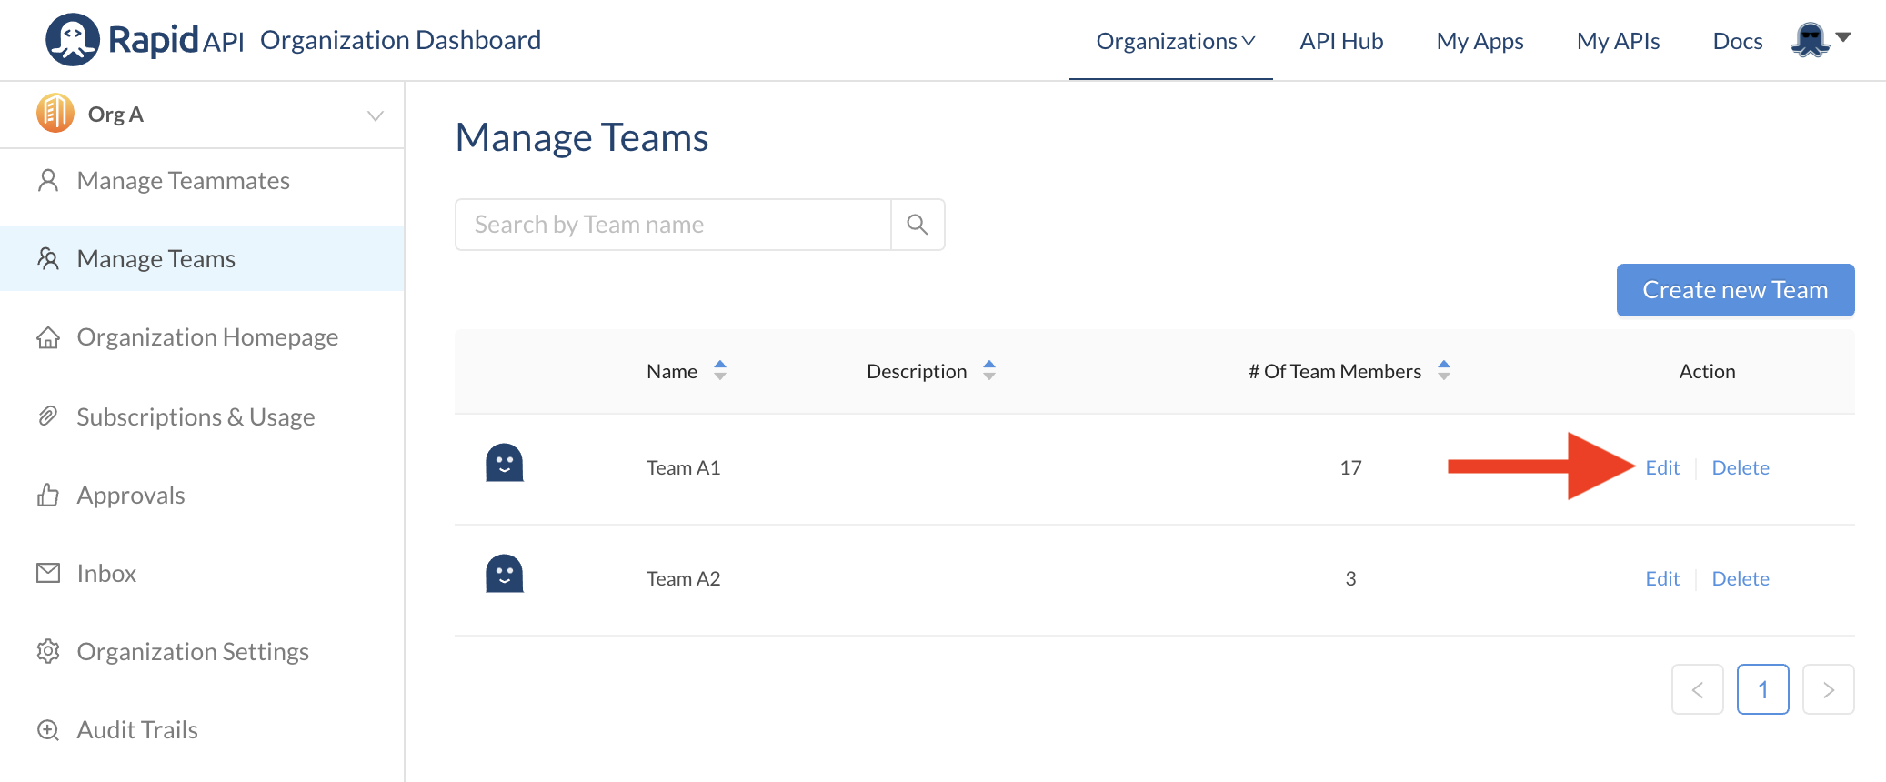
Task: Select Manage Teams in sidebar
Action: tap(202, 258)
